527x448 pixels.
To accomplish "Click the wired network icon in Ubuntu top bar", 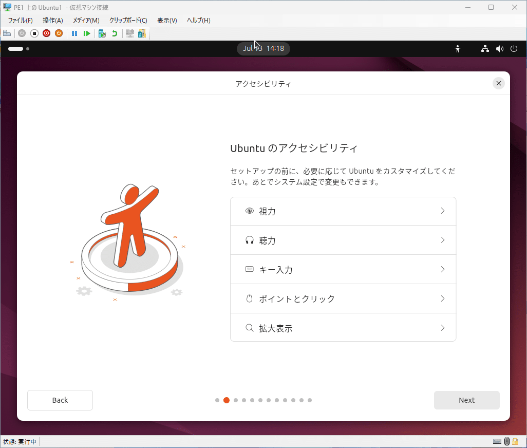I will tap(485, 49).
